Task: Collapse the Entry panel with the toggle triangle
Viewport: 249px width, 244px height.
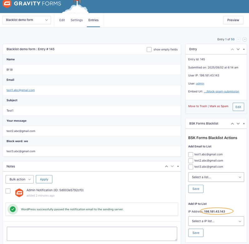Action: pos(244,49)
